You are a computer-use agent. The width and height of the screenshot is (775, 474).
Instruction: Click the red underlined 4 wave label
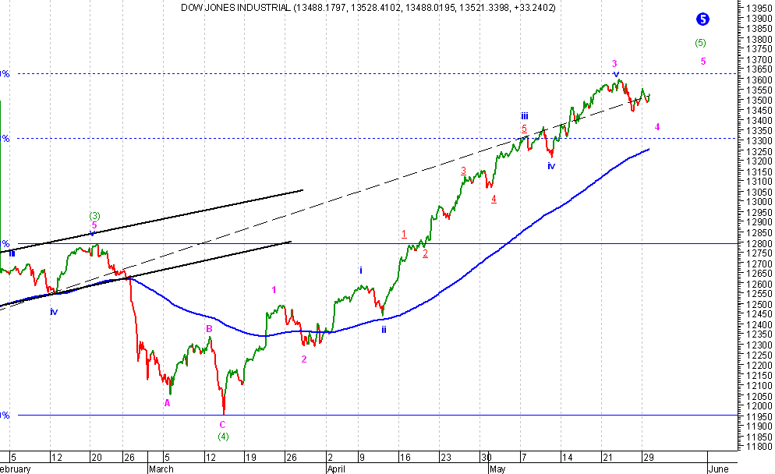pos(494,199)
